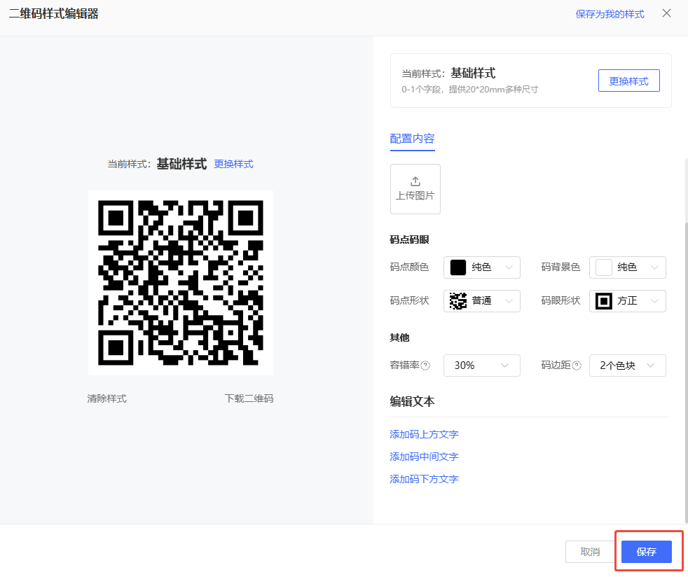This screenshot has height=577, width=688.
Task: Open the 容错率 30% dropdown
Action: tap(482, 366)
